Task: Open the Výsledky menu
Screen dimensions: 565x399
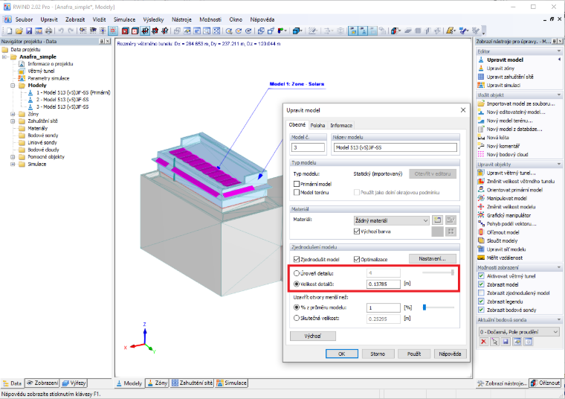Action: (153, 19)
